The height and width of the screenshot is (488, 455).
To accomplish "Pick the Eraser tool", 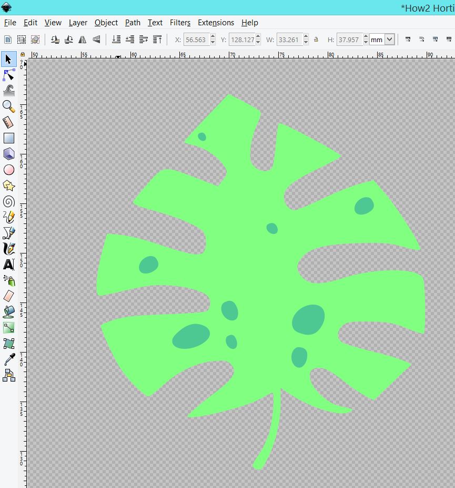I will 8,296.
